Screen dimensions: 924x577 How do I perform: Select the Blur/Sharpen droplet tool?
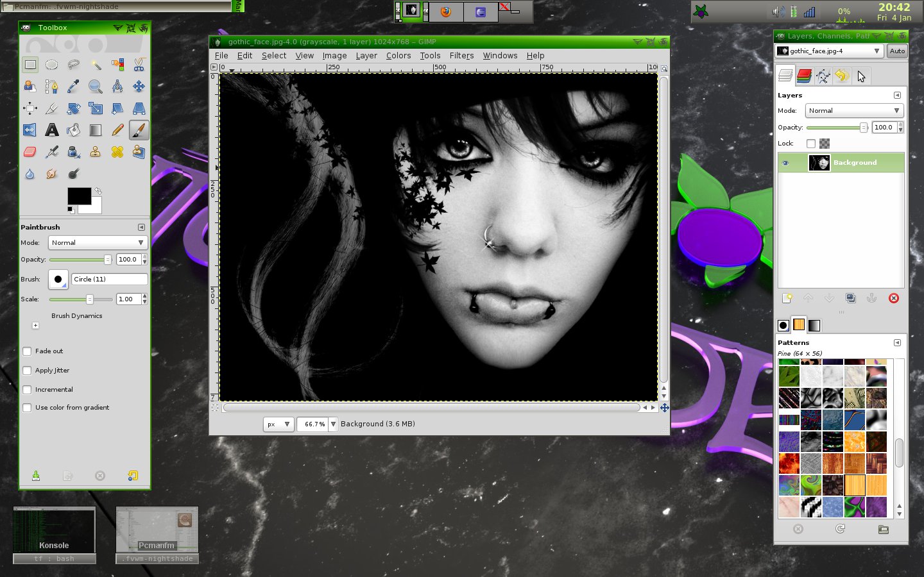[x=30, y=174]
